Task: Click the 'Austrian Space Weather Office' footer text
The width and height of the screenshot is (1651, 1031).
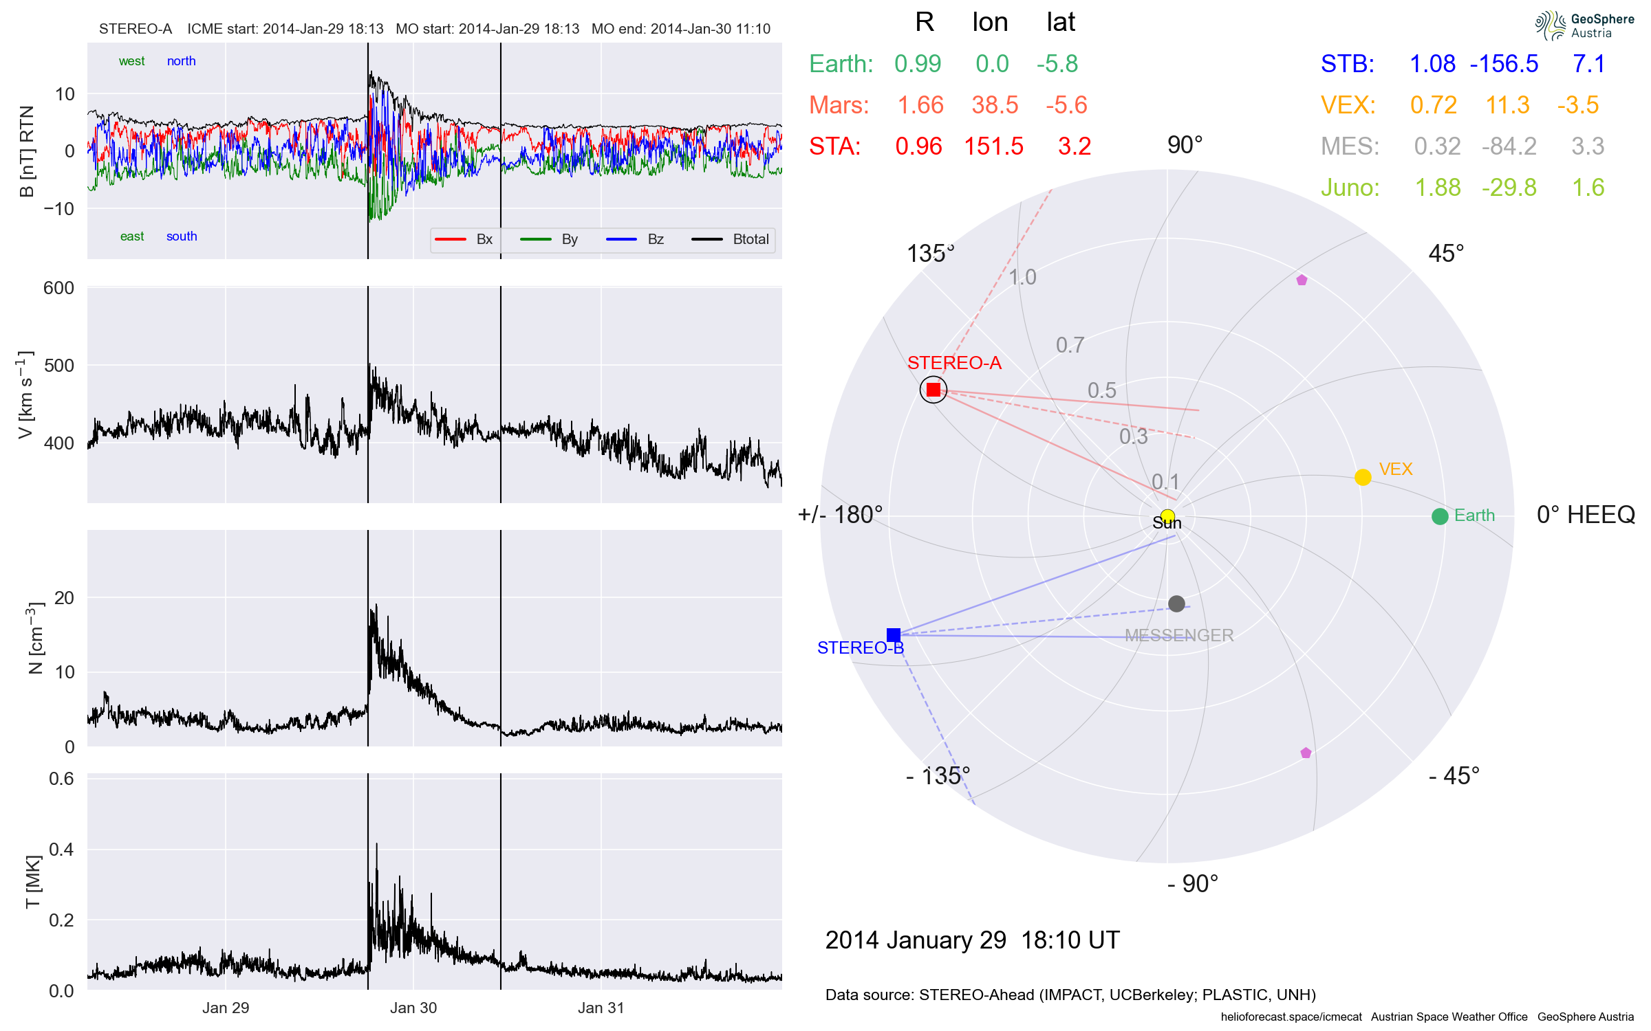Action: (1449, 1017)
